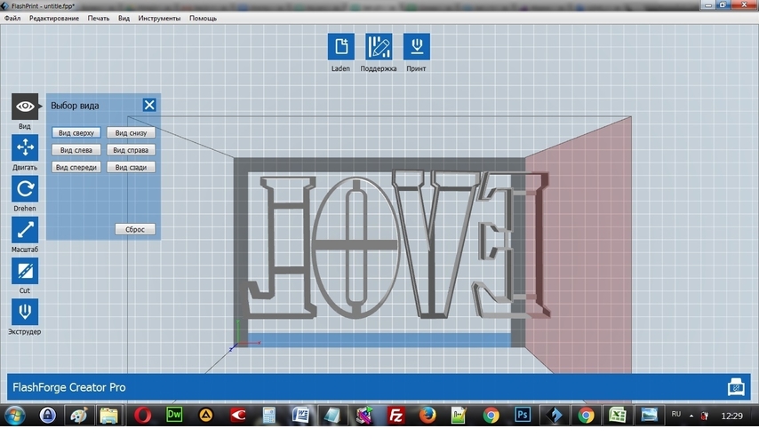Select the Экструдер extruder tool
This screenshot has width=759, height=444.
(x=25, y=312)
